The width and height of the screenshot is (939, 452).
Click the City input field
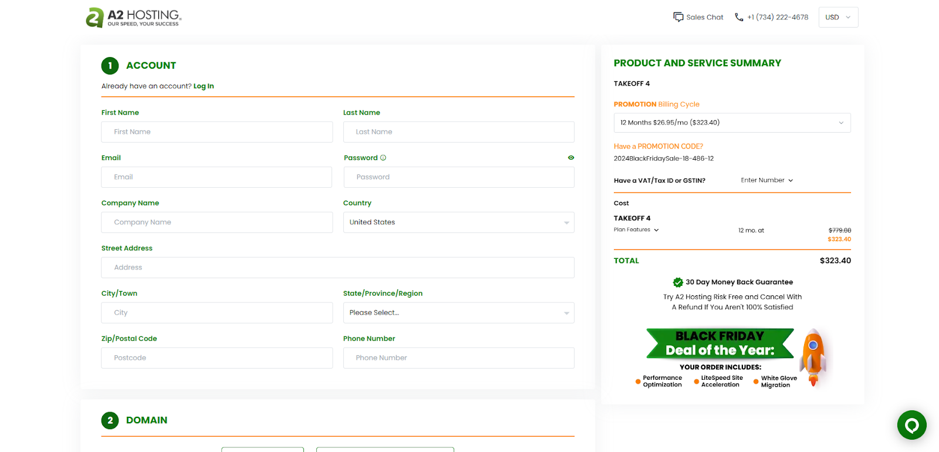[217, 313]
